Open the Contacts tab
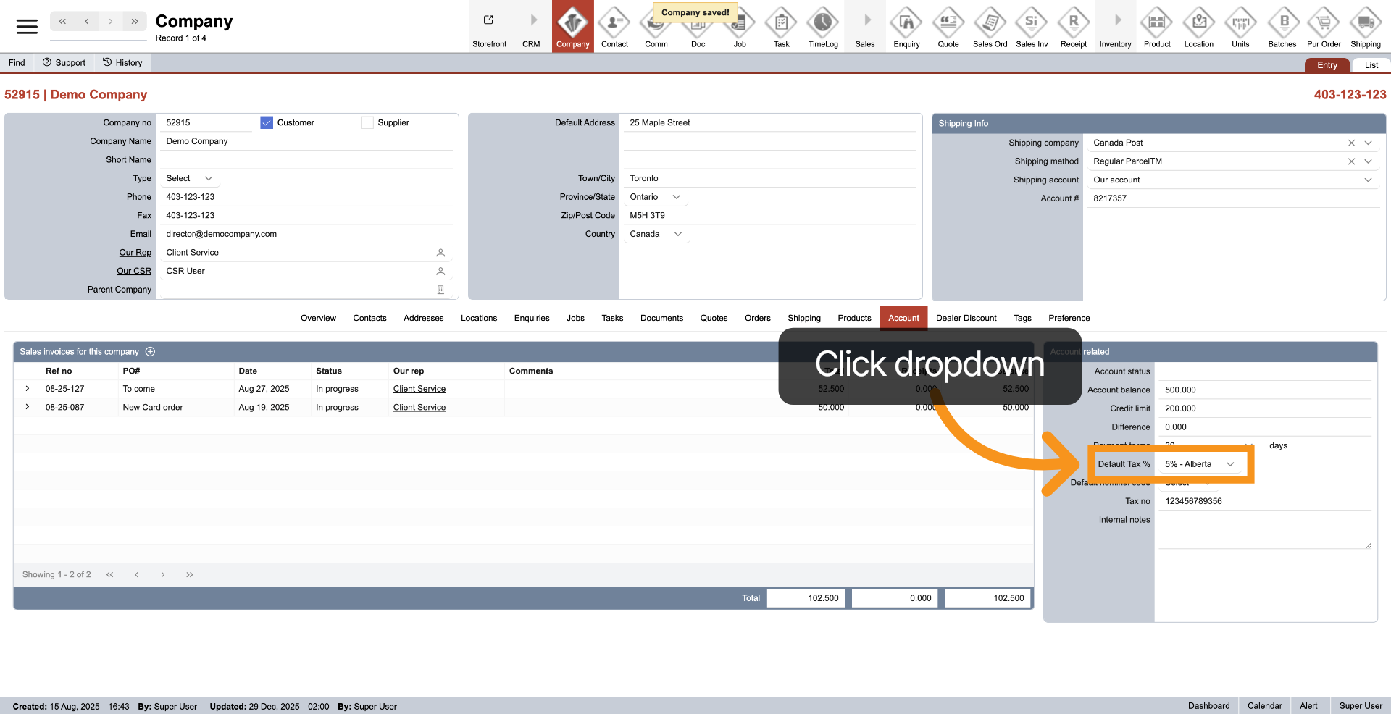 tap(369, 318)
